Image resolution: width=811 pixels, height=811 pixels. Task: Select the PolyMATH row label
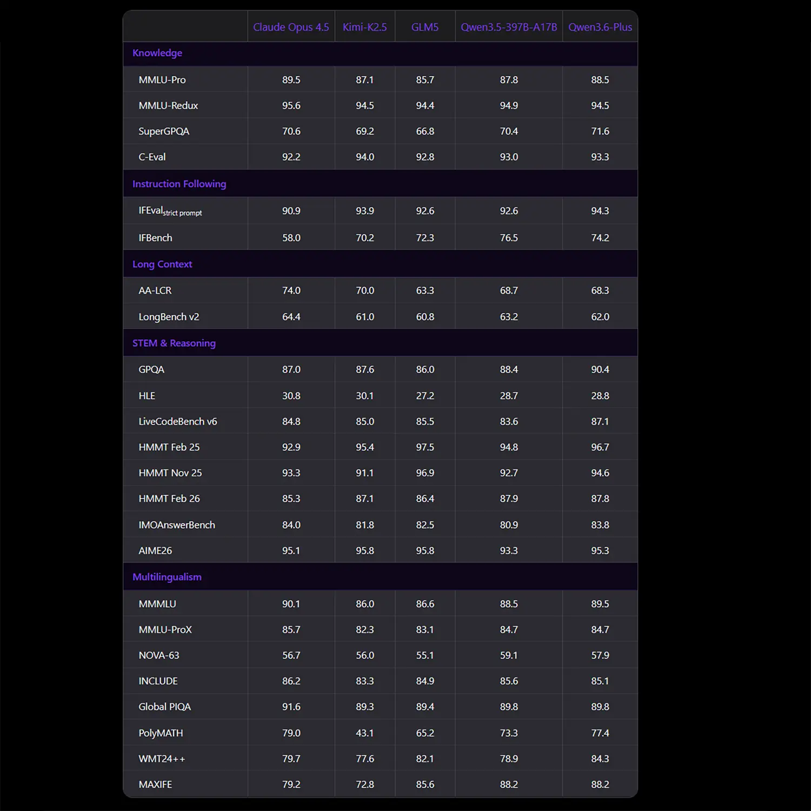pyautogui.click(x=161, y=733)
